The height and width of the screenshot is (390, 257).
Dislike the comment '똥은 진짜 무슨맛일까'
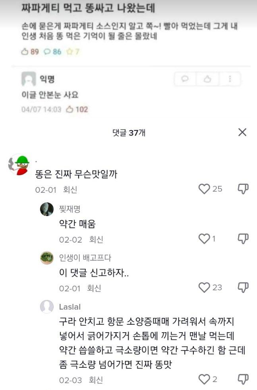pos(243,189)
